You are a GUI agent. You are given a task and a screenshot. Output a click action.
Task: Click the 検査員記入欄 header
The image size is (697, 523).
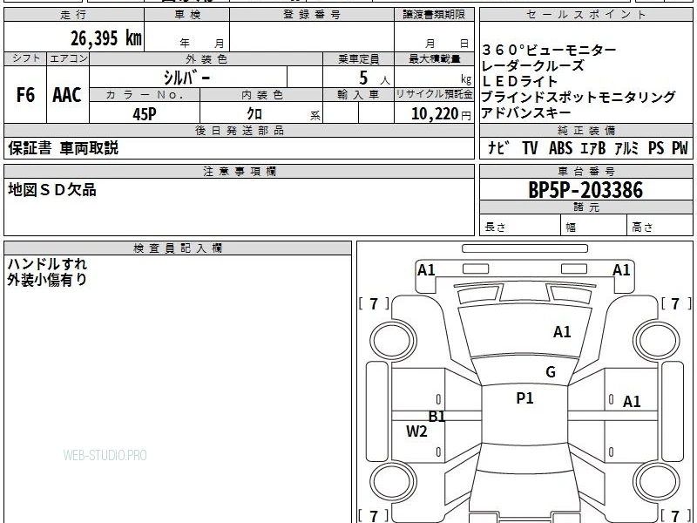tap(178, 248)
